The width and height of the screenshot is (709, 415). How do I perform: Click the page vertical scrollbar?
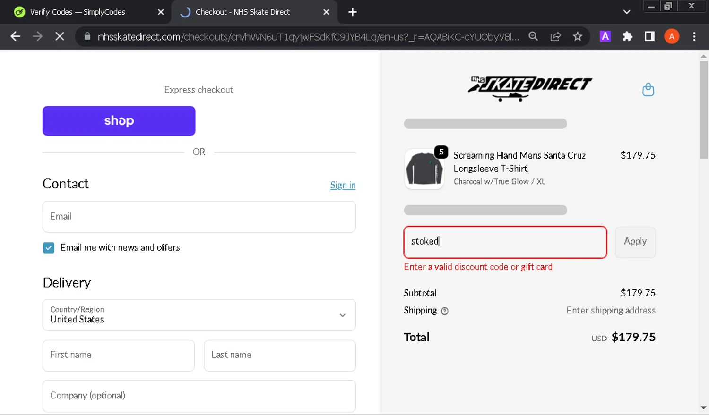[703, 110]
